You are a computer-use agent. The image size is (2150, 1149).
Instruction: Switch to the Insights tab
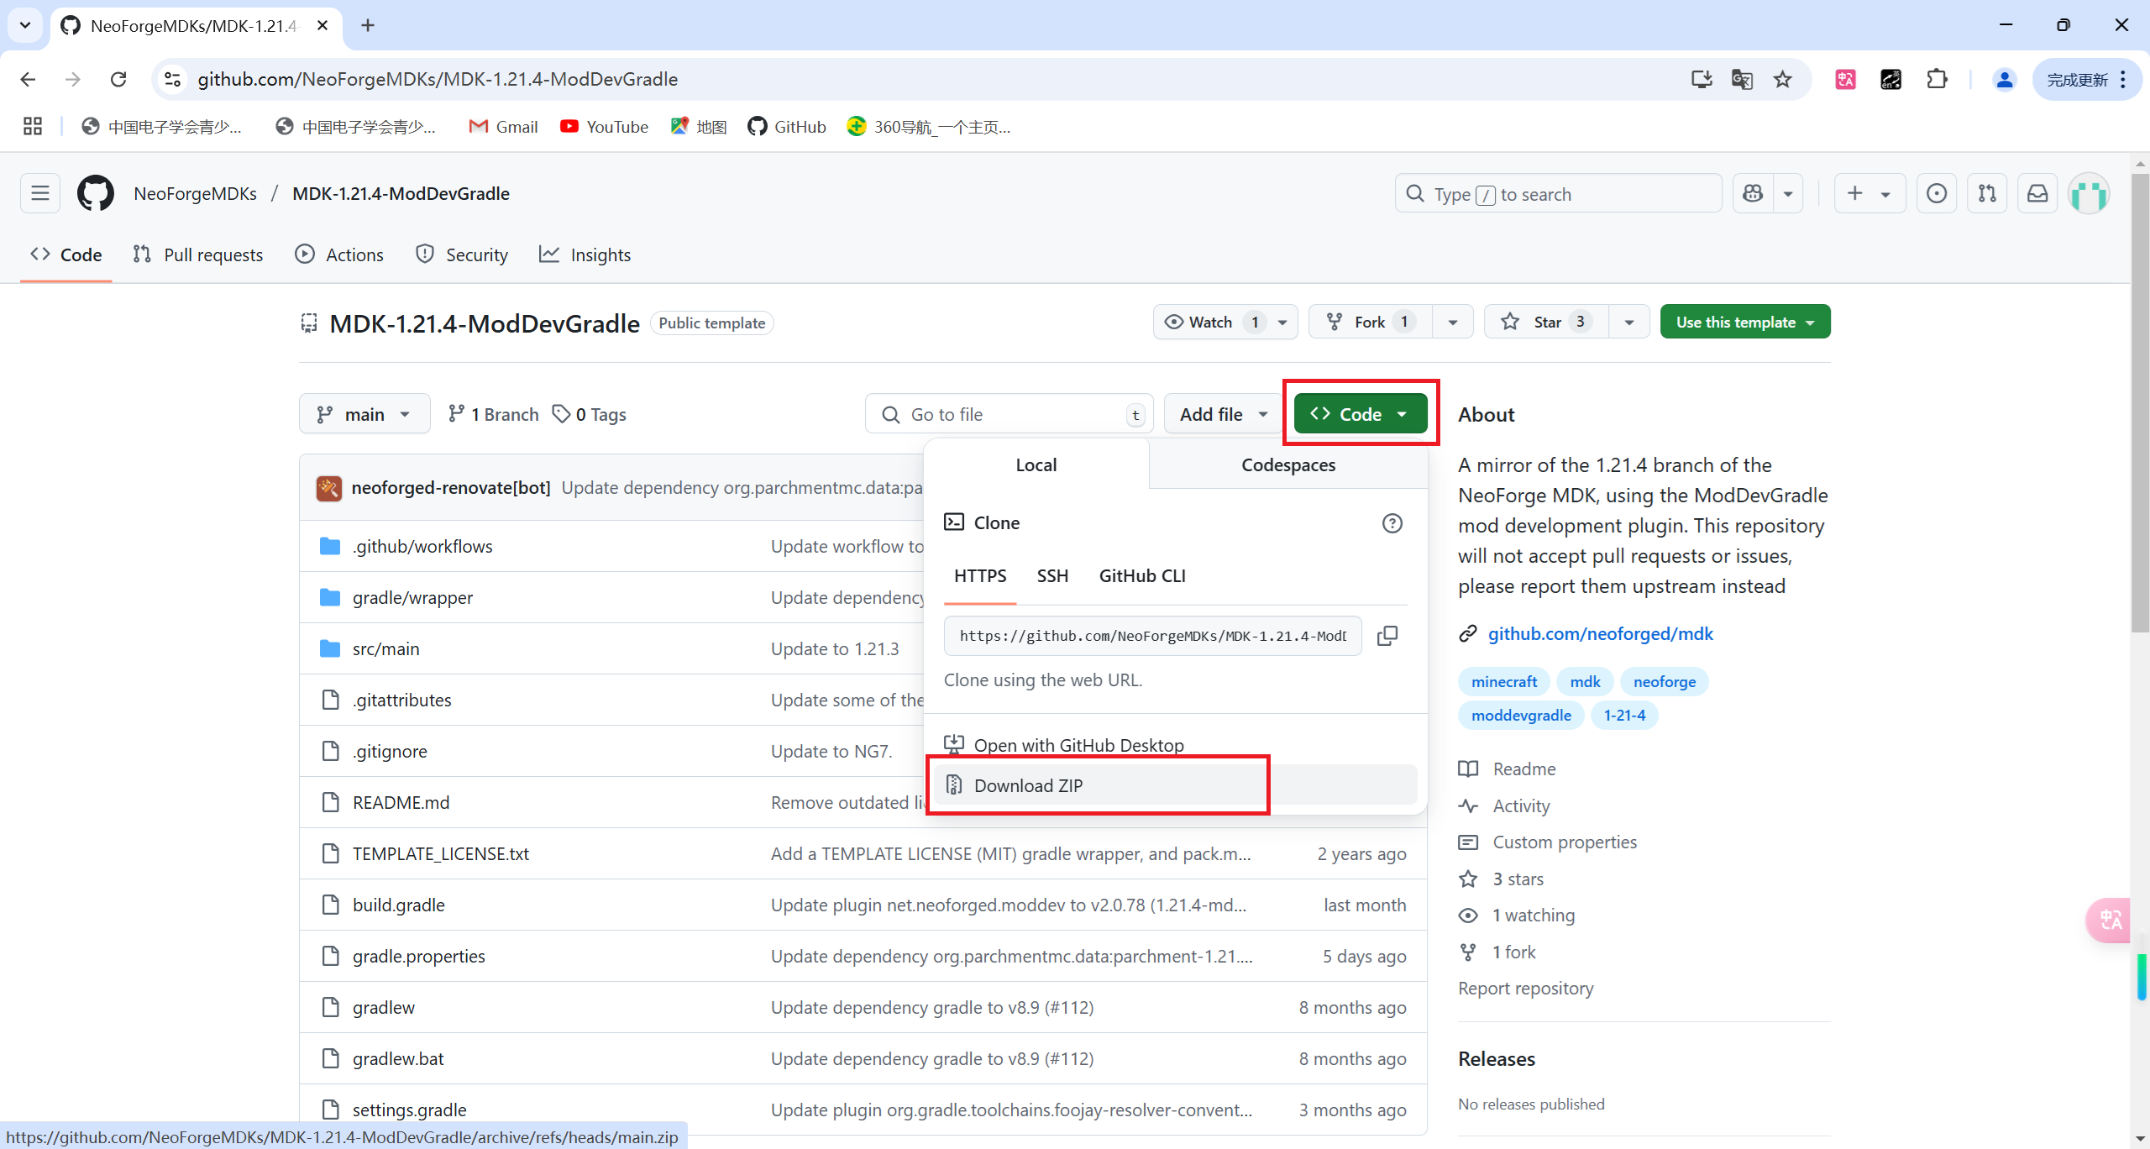(585, 254)
